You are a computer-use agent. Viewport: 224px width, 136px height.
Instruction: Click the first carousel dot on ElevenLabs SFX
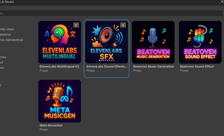pos(100,61)
